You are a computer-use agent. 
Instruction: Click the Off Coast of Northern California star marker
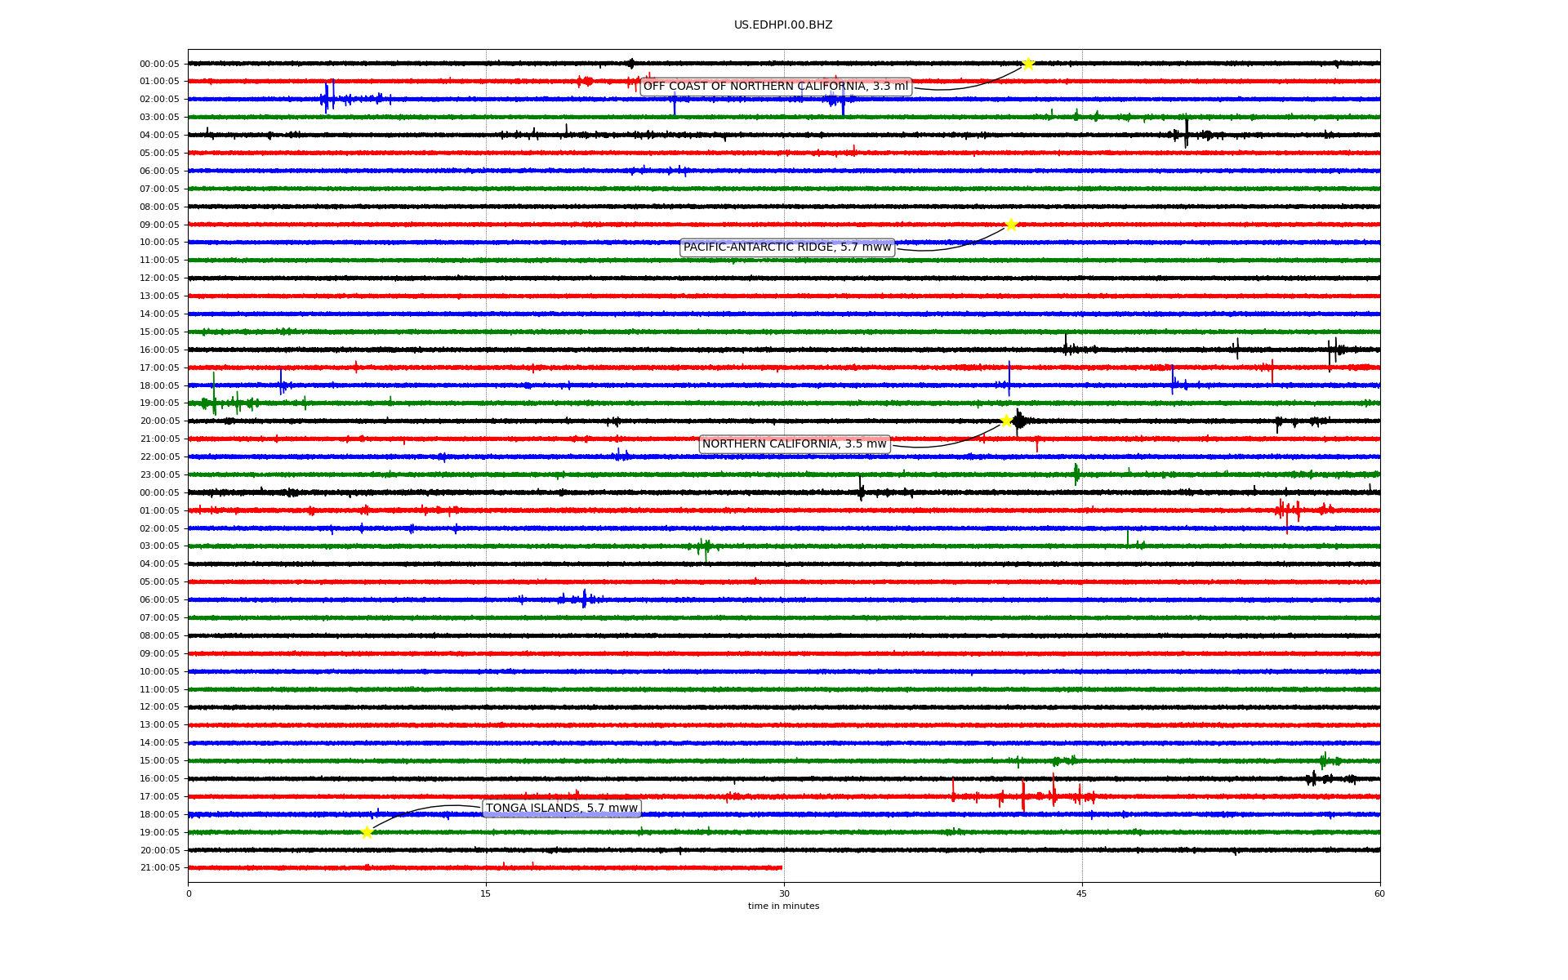(1028, 64)
